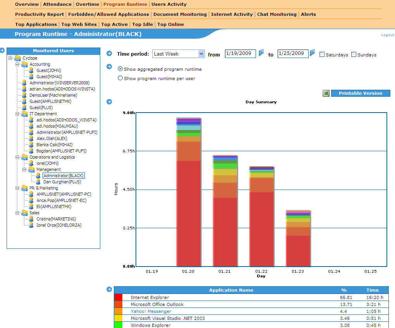Click the red Internet Explorer color swatch

pos(118,297)
